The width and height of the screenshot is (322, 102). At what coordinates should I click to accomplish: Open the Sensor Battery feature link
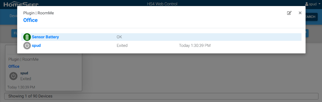[x=45, y=37]
